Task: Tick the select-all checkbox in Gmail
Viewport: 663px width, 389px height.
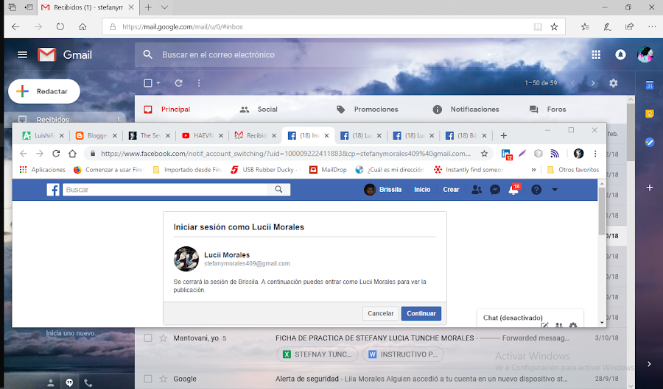Action: [x=148, y=83]
